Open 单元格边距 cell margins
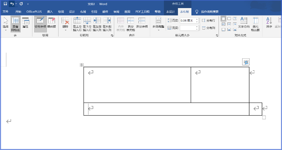 pos(255,24)
